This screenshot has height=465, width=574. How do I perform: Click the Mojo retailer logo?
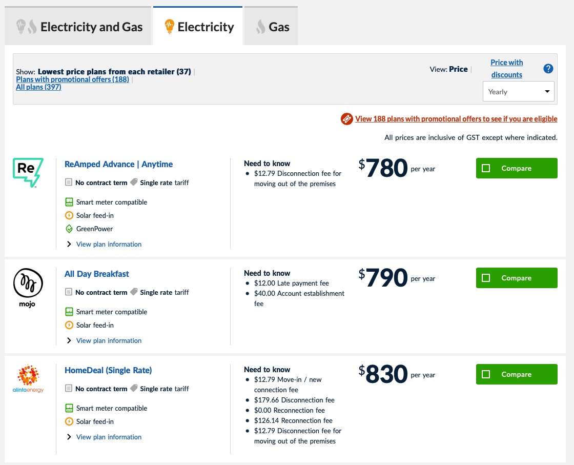28,287
